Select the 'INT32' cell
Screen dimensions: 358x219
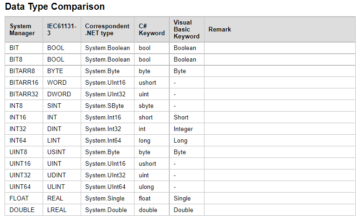[x=24, y=129]
